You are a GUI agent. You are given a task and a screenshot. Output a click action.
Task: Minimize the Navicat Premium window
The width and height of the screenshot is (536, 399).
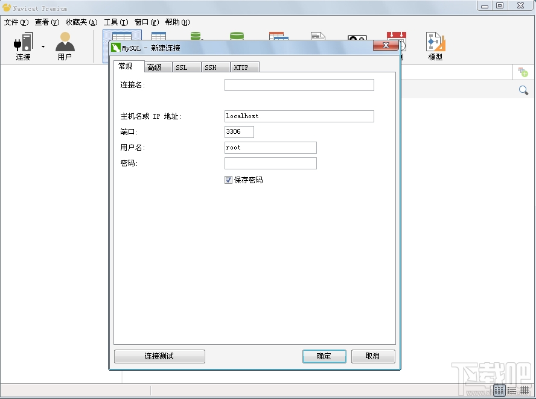(484, 6)
